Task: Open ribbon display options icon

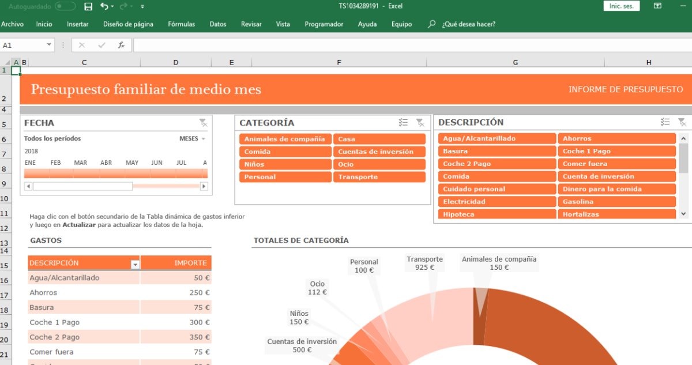Action: click(657, 6)
